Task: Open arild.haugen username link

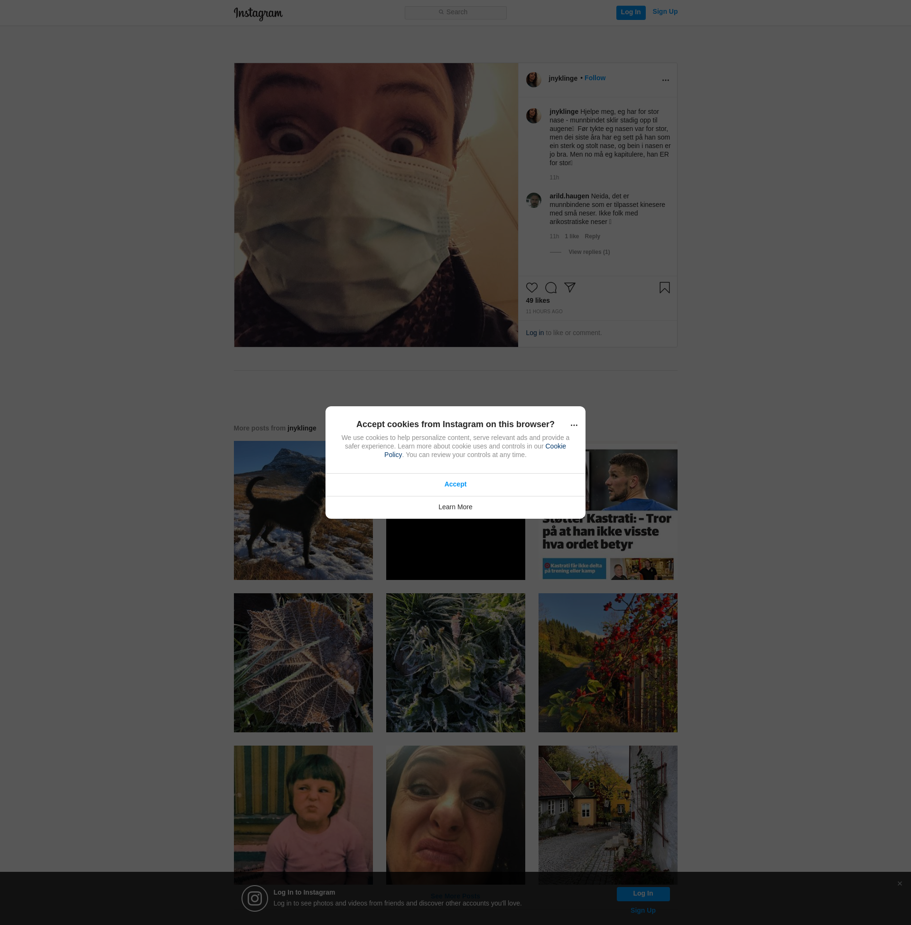Action: (x=569, y=196)
